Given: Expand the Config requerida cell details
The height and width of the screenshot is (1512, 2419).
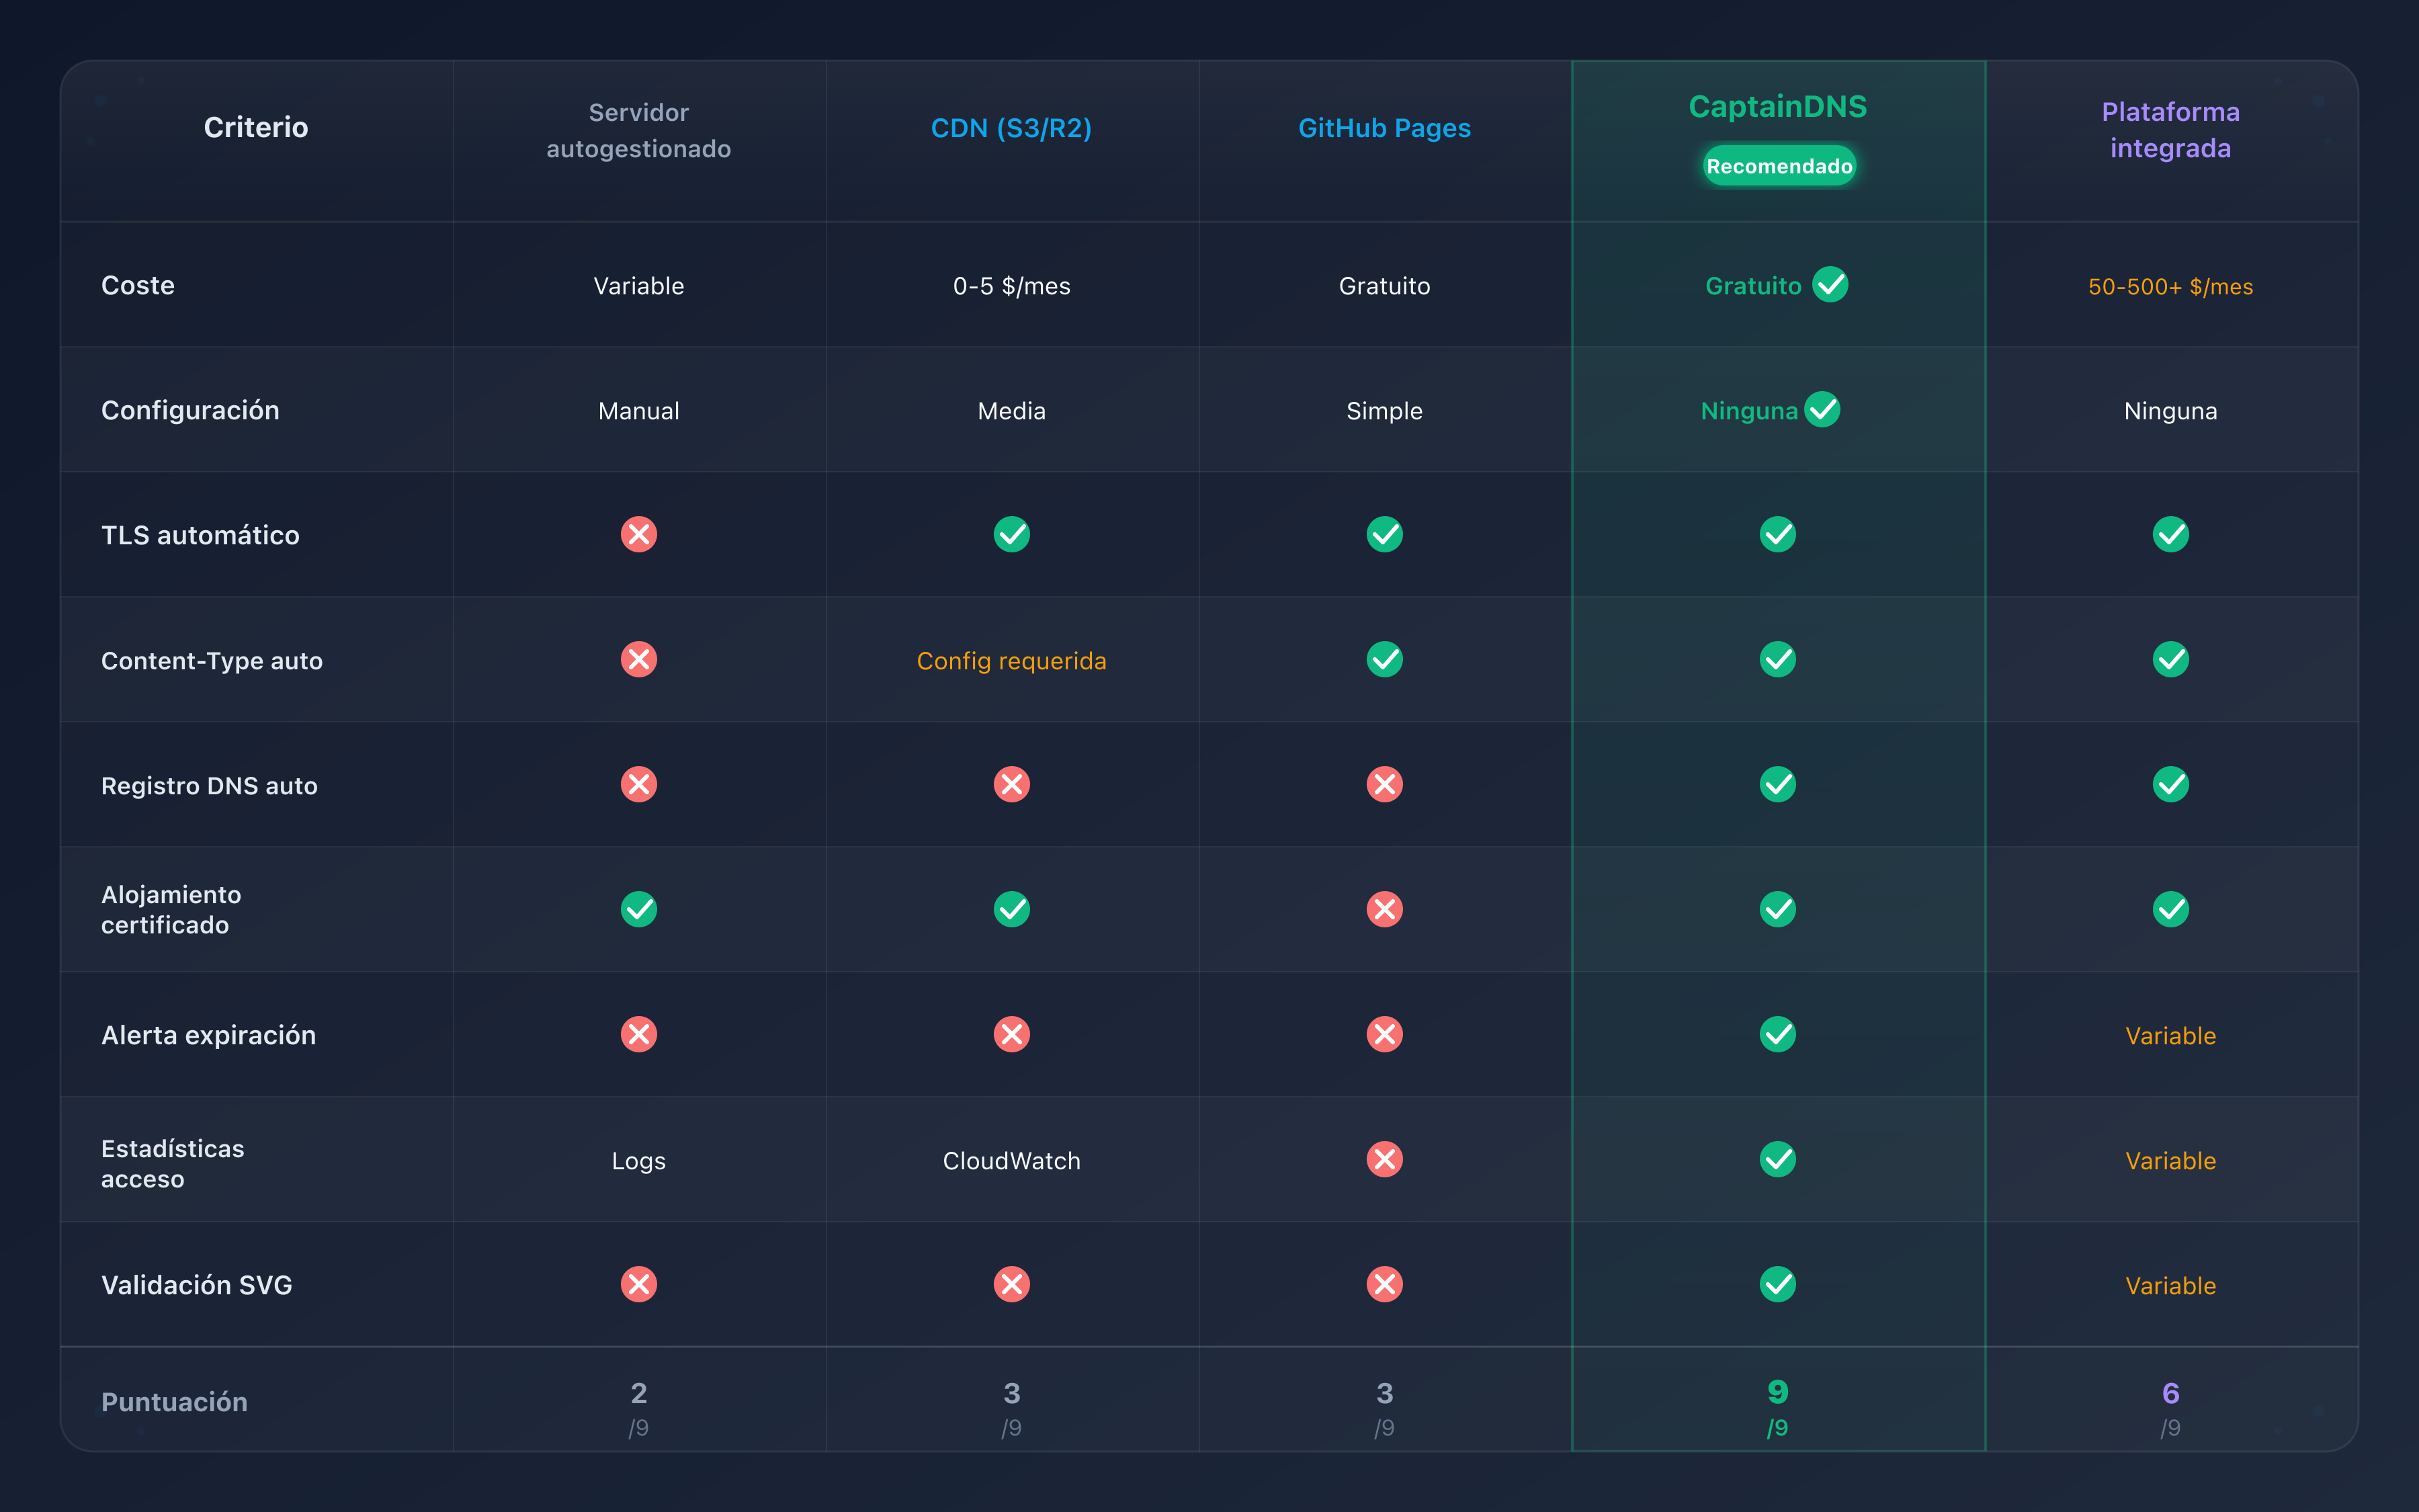Looking at the screenshot, I should coord(1011,660).
